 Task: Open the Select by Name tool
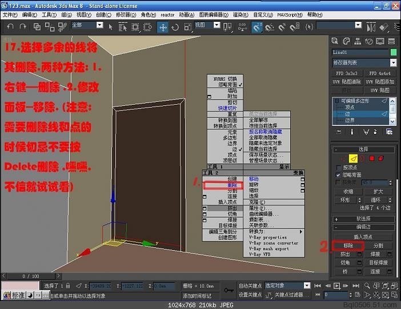[123, 27]
